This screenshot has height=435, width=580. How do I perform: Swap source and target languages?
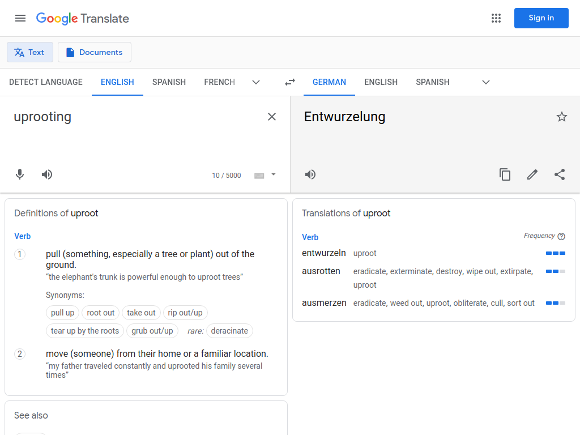click(x=290, y=82)
